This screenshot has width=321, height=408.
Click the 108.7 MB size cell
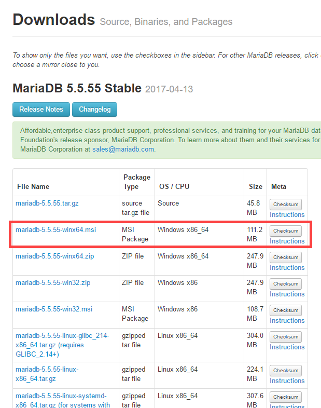click(255, 314)
